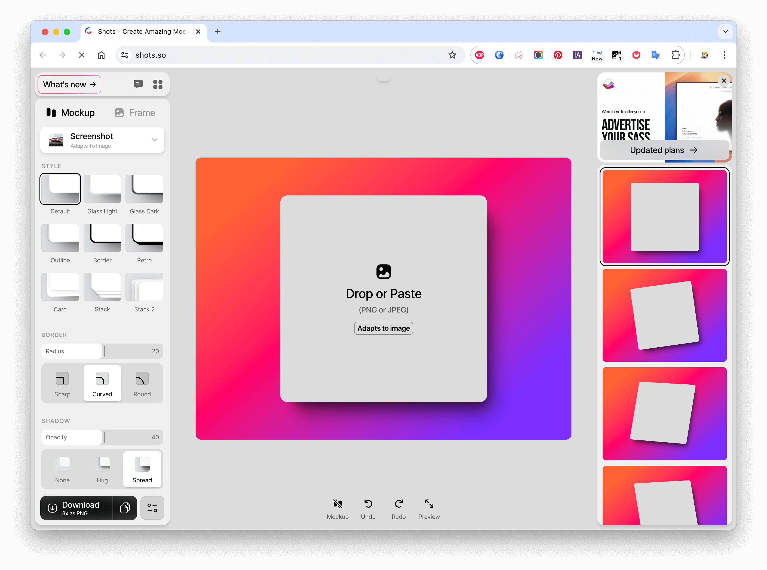
Task: Undo the last change
Action: (x=368, y=509)
